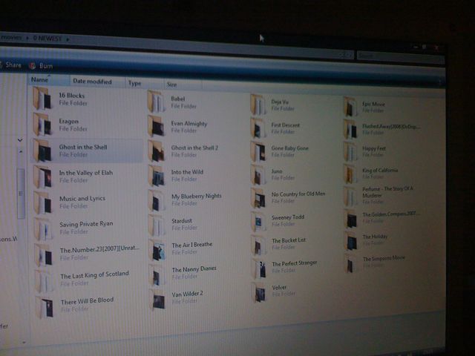Select the 'Babel' folder name text

pyautogui.click(x=178, y=99)
